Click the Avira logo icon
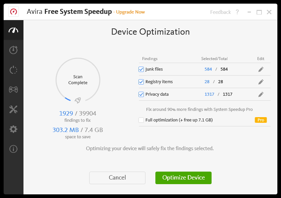The image size is (281, 198). 14,12
